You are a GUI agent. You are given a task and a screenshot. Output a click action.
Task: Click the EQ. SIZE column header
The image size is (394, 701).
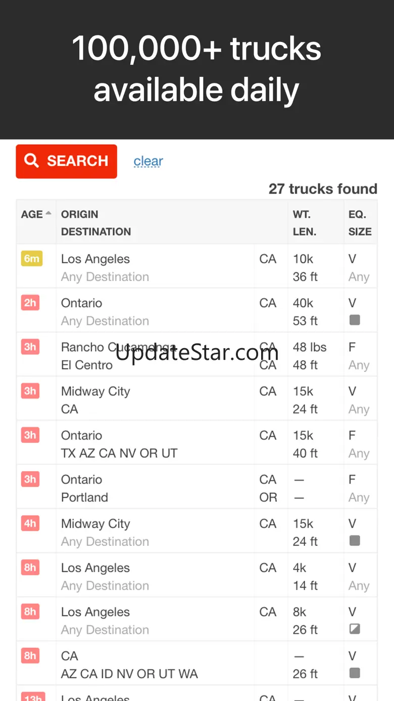click(360, 223)
